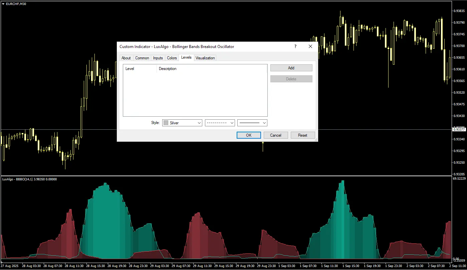Click the dialog help question mark icon
The image size is (467, 270).
tap(295, 47)
